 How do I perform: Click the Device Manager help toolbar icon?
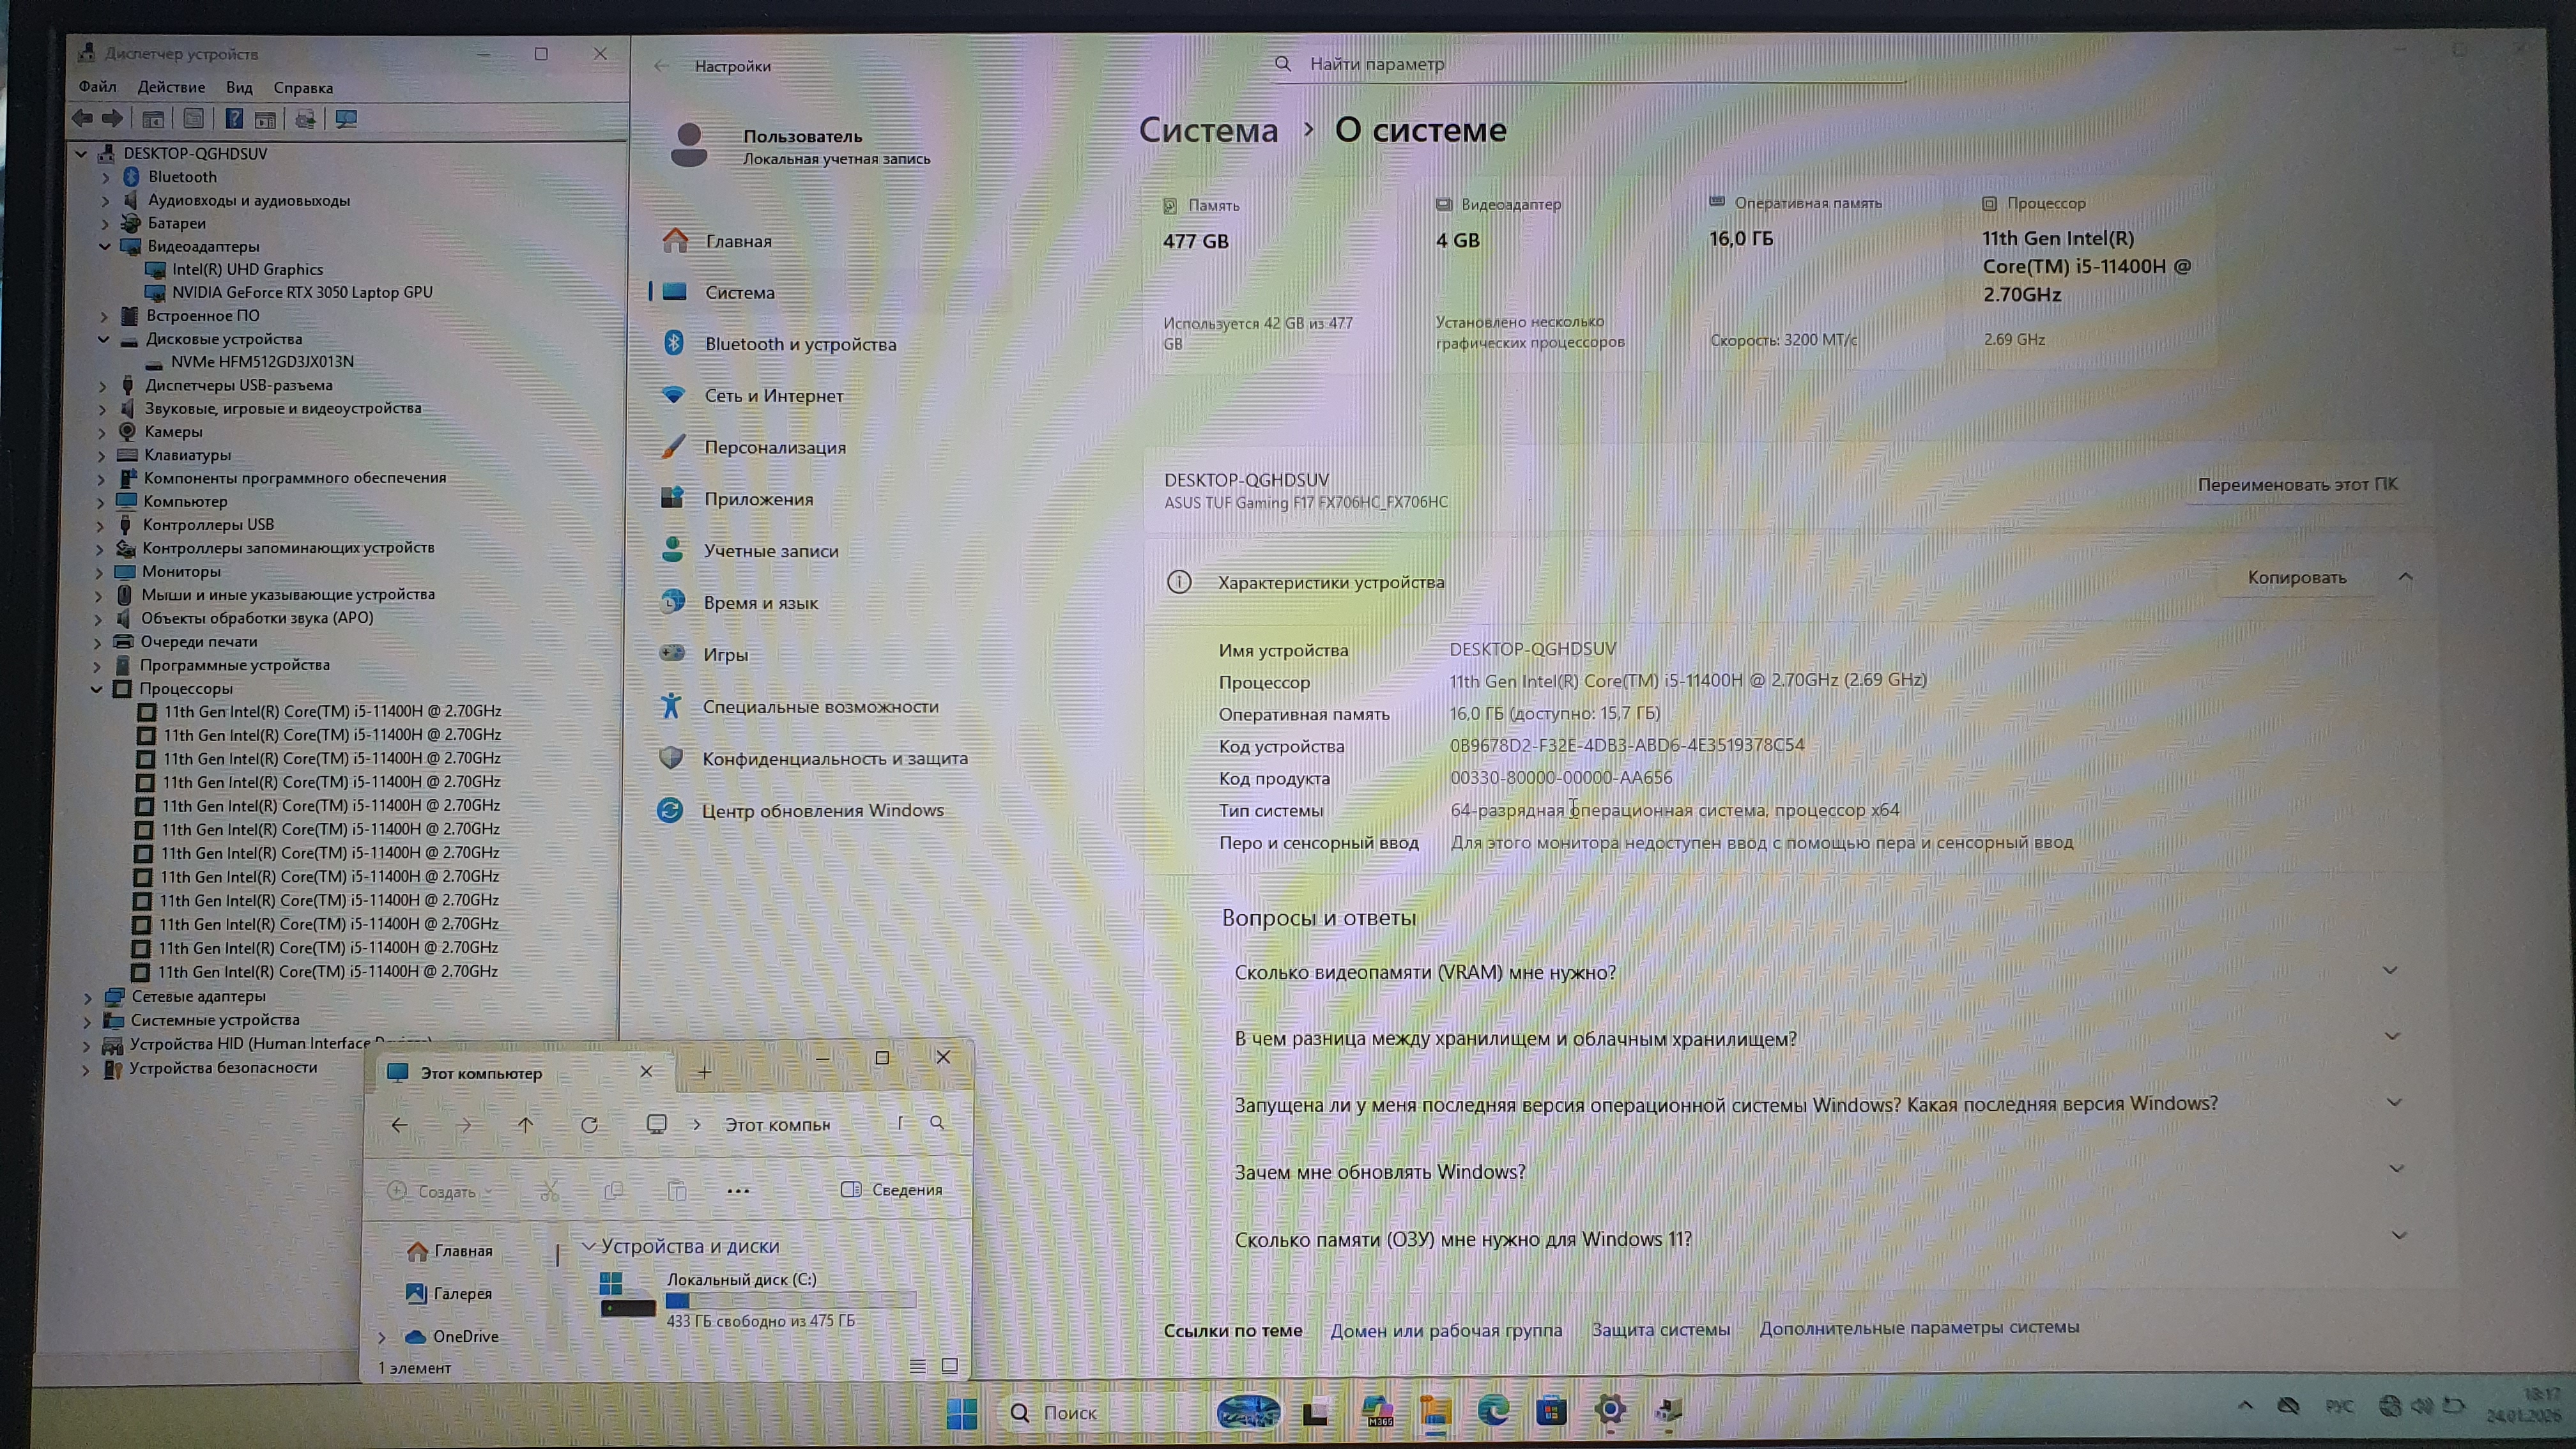pos(234,119)
